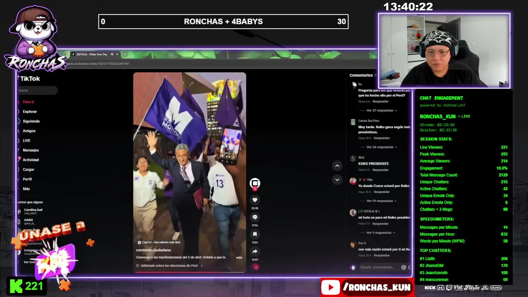Open own avatar beside the comment box
This screenshot has width=528, height=297.
[353, 267]
